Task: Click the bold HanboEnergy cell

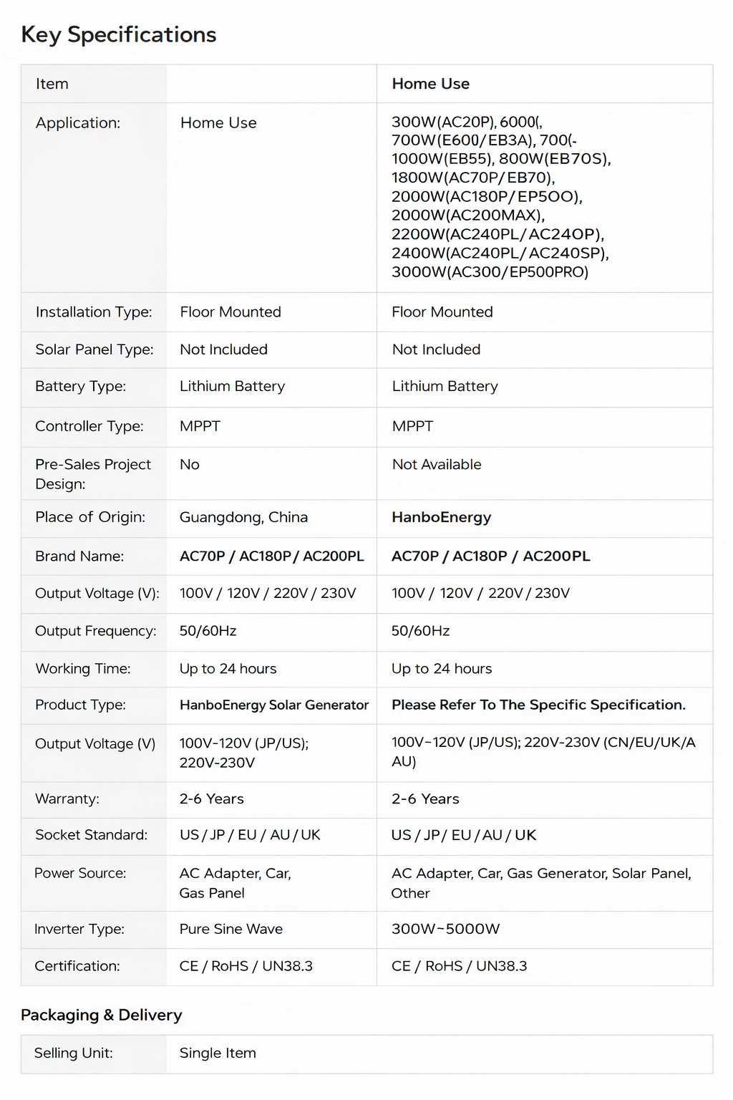Action: coord(441,517)
